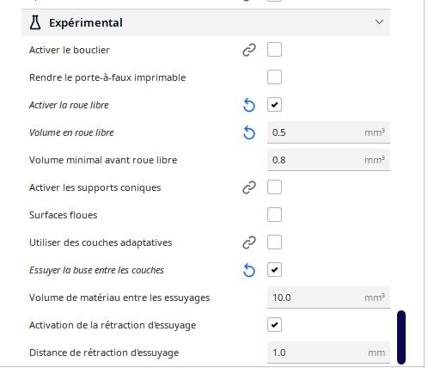Click Volume de matériau entre les essuyages field
This screenshot has height=368, width=428.
(328, 297)
